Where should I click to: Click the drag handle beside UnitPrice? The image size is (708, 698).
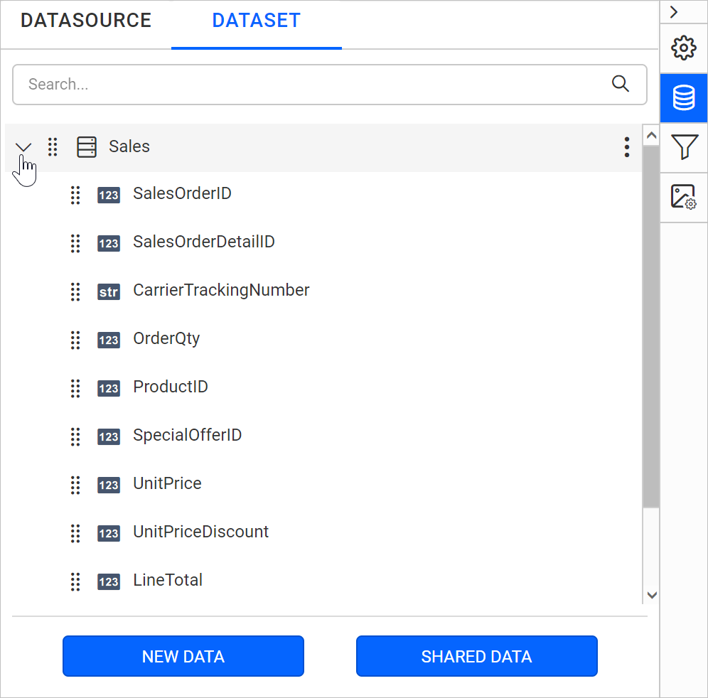(x=75, y=485)
